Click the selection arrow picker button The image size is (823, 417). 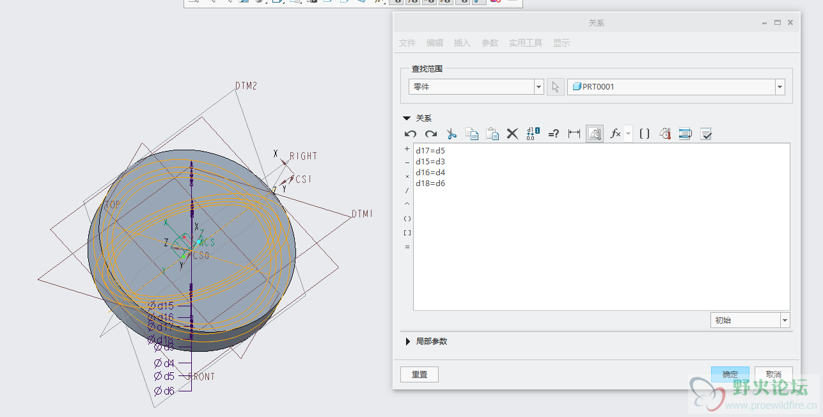(x=555, y=86)
